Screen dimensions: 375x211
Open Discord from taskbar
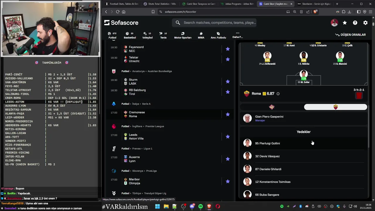(x=192, y=206)
